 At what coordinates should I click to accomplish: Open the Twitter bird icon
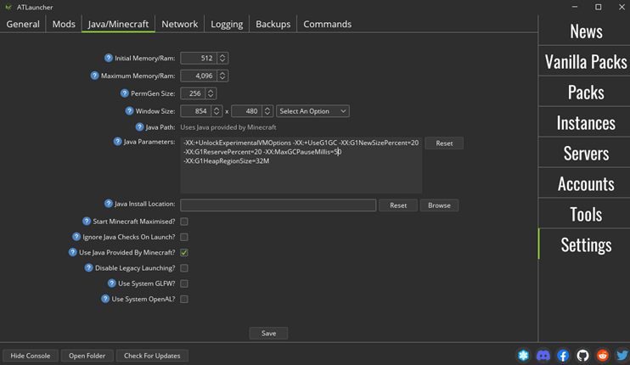click(622, 356)
